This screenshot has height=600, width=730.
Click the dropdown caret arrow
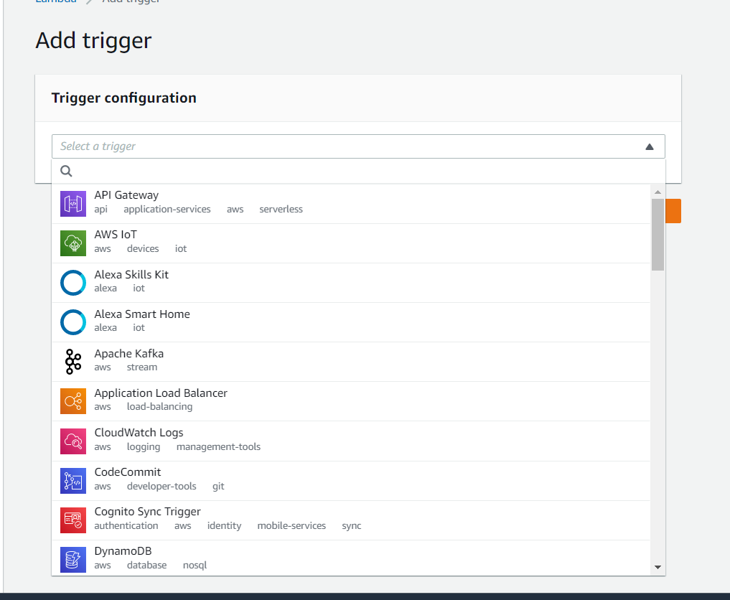650,147
